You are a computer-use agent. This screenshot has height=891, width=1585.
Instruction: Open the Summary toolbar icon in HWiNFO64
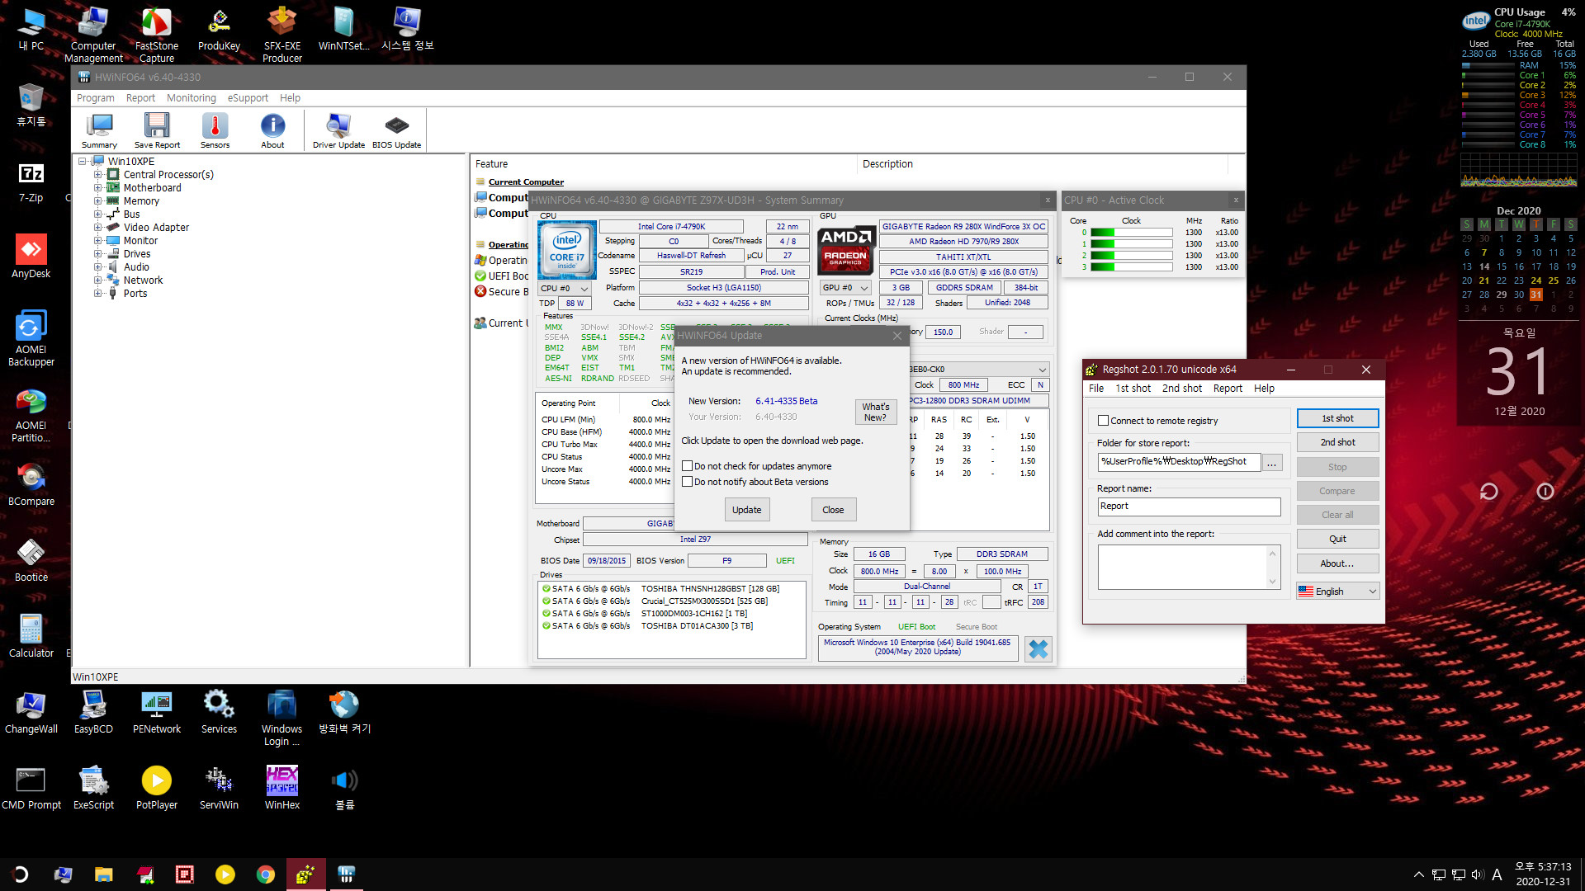[99, 130]
